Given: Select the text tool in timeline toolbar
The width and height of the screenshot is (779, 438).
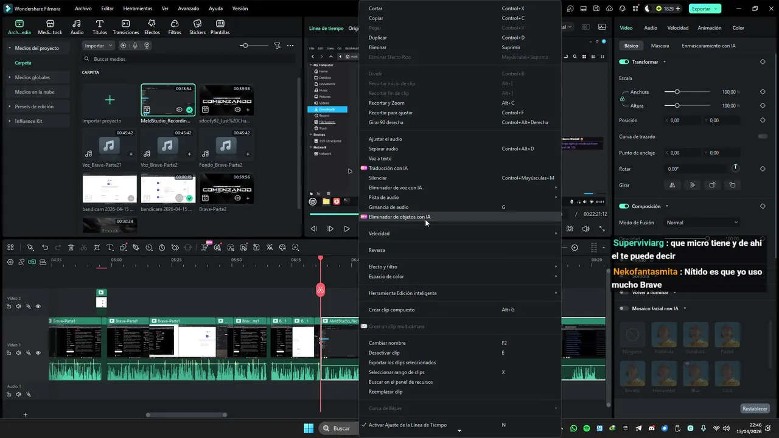Looking at the screenshot, I should coord(110,248).
